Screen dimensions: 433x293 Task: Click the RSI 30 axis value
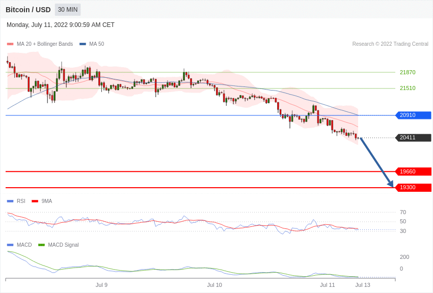point(403,231)
